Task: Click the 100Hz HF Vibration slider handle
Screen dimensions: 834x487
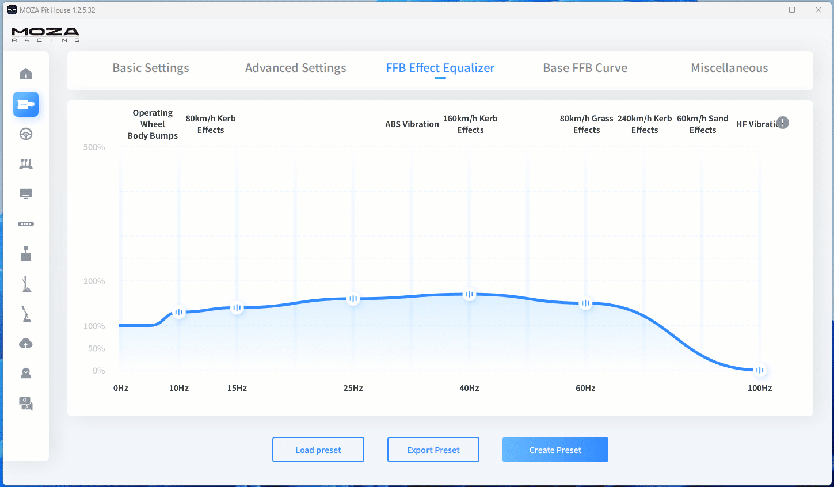Action: coord(760,370)
